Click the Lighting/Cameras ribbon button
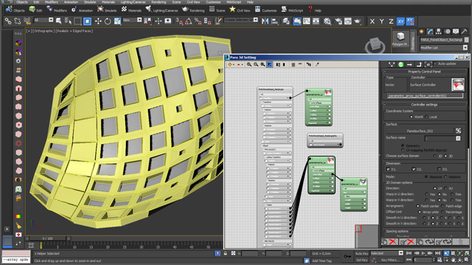Screen dimensions: 472x265 pyautogui.click(x=162, y=10)
